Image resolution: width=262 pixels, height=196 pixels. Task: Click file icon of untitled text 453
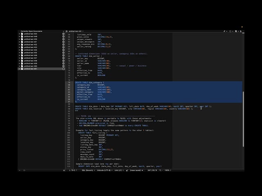(x=22, y=47)
